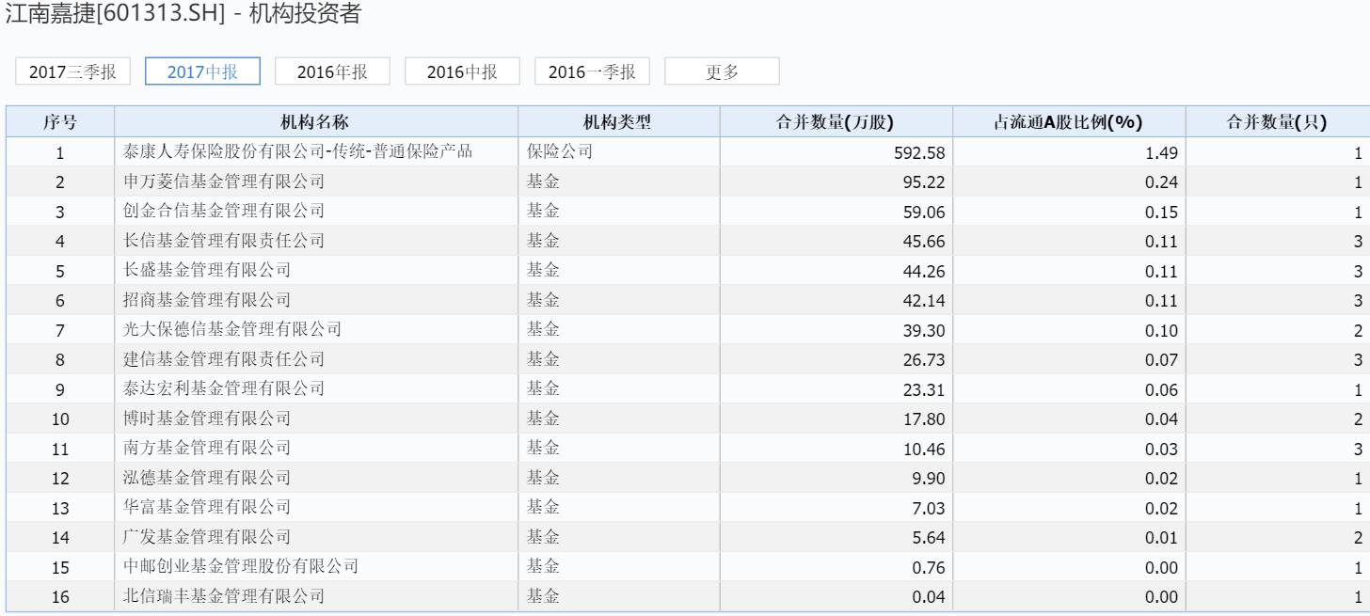Click 华富基金管理有限公司 row

pos(207,507)
